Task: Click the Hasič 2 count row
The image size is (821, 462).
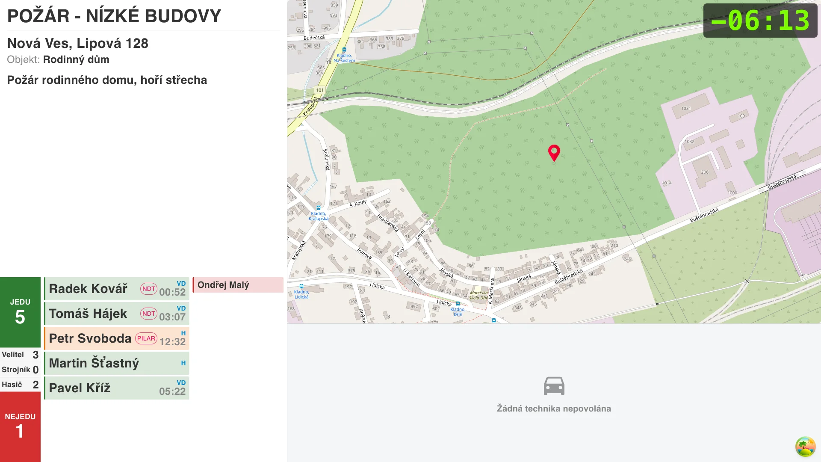Action: coord(20,385)
